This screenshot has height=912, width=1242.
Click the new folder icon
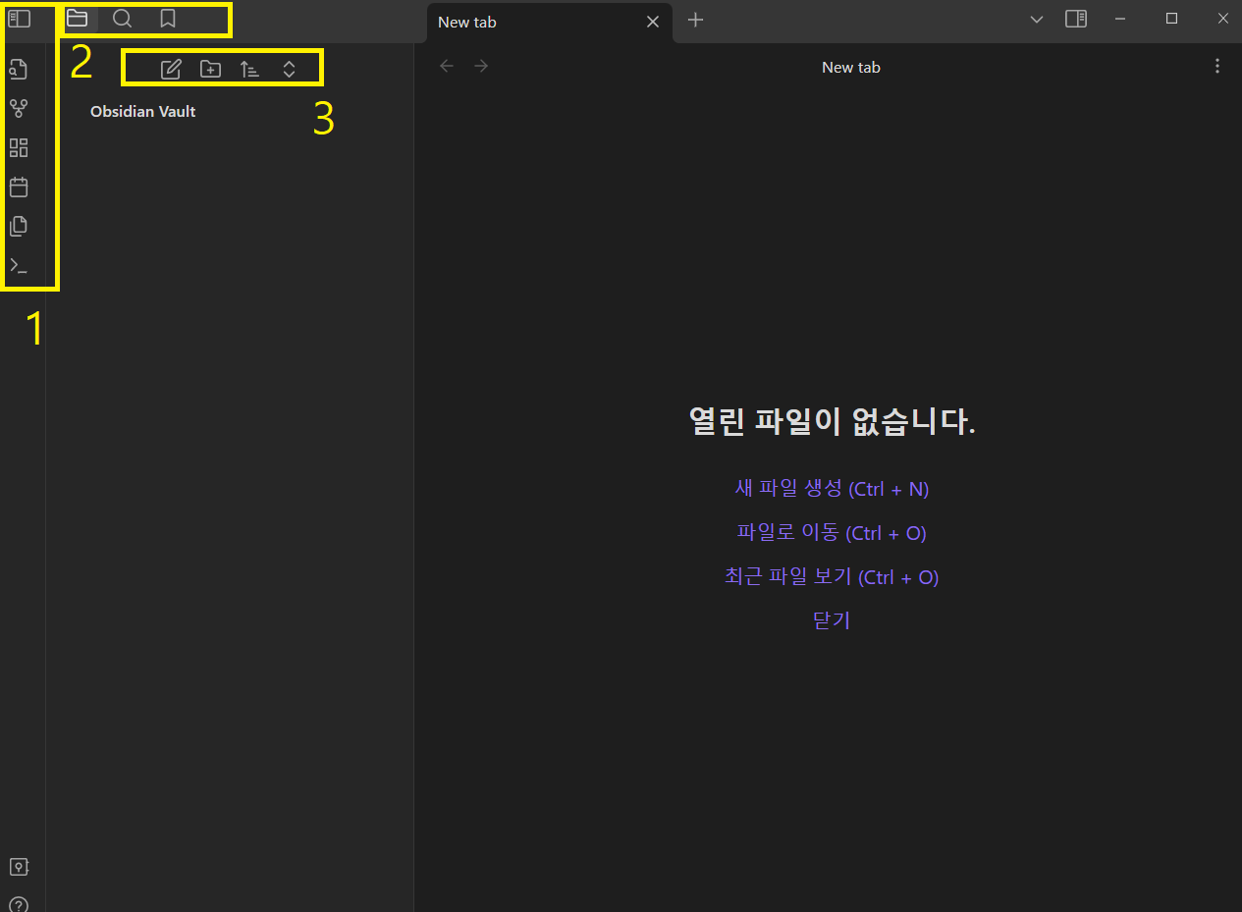click(210, 70)
